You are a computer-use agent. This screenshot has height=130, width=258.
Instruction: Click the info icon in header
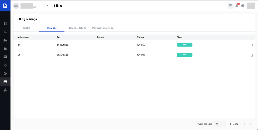[x=243, y=6]
